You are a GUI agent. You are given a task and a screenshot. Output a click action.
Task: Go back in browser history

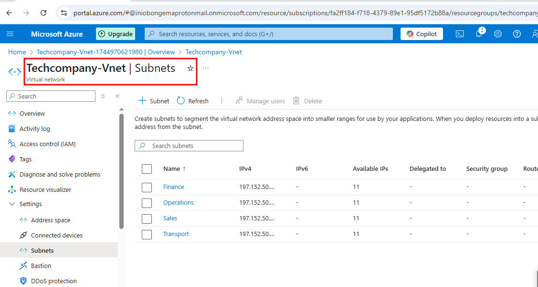[x=9, y=13]
